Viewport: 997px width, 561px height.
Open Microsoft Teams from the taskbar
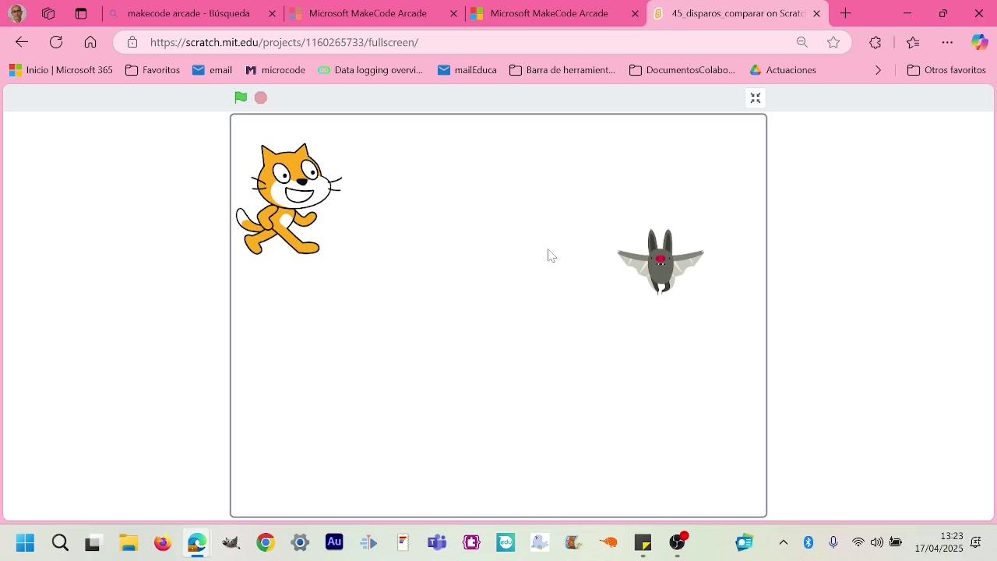point(437,542)
